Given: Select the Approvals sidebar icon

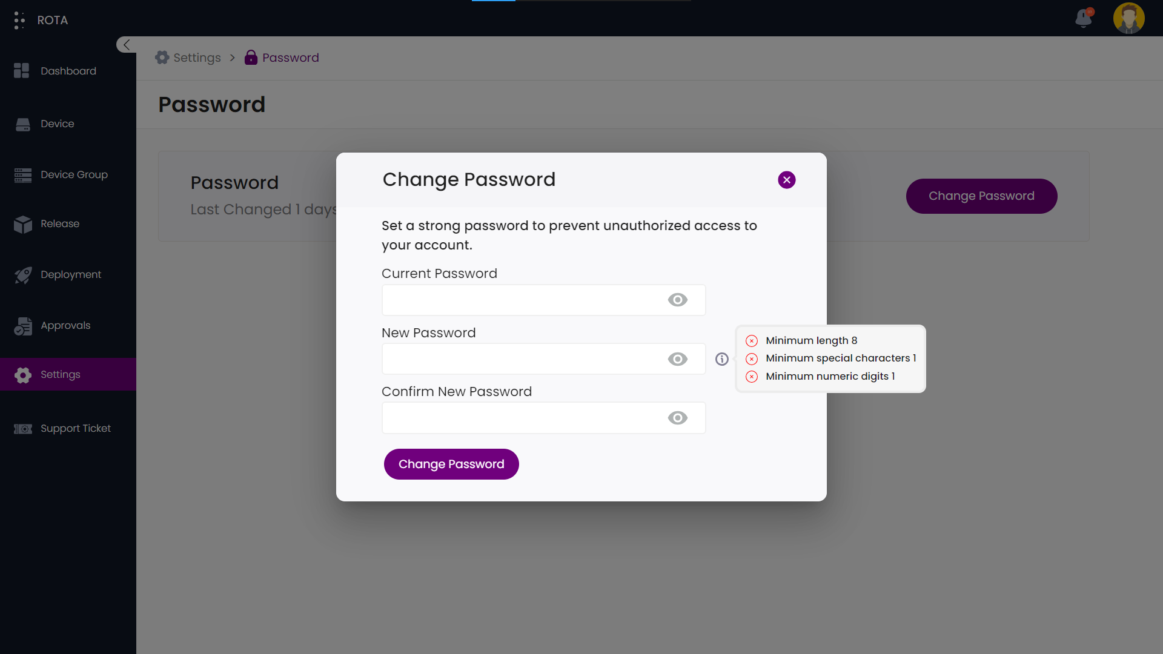Looking at the screenshot, I should 23,325.
